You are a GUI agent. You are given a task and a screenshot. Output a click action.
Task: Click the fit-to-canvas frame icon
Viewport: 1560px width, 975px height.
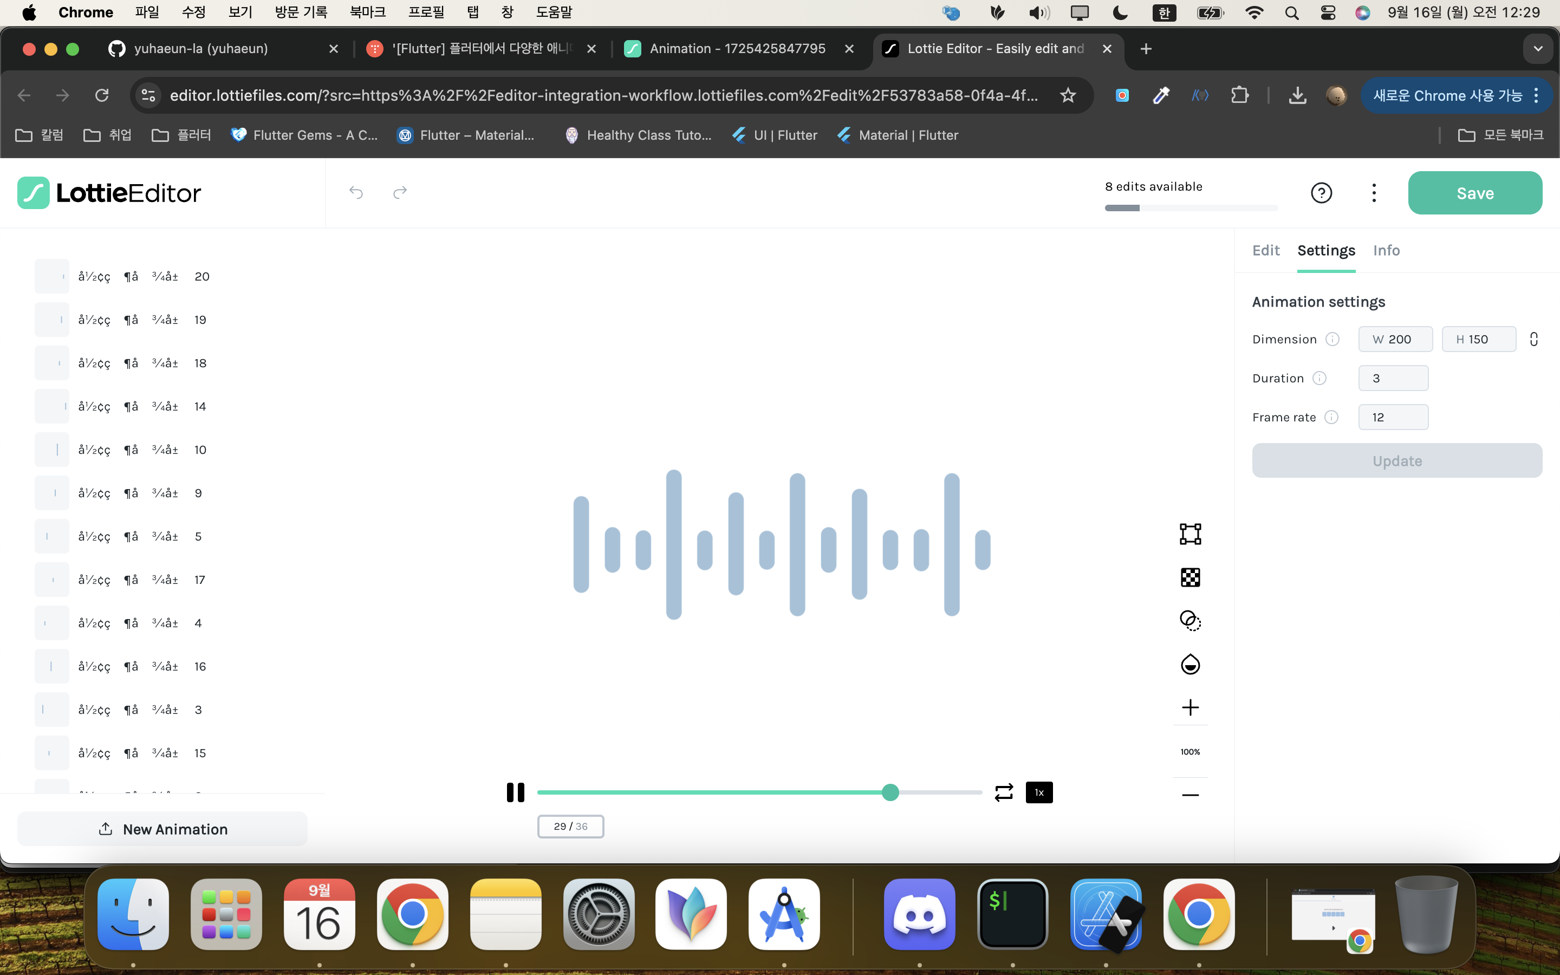1190,534
